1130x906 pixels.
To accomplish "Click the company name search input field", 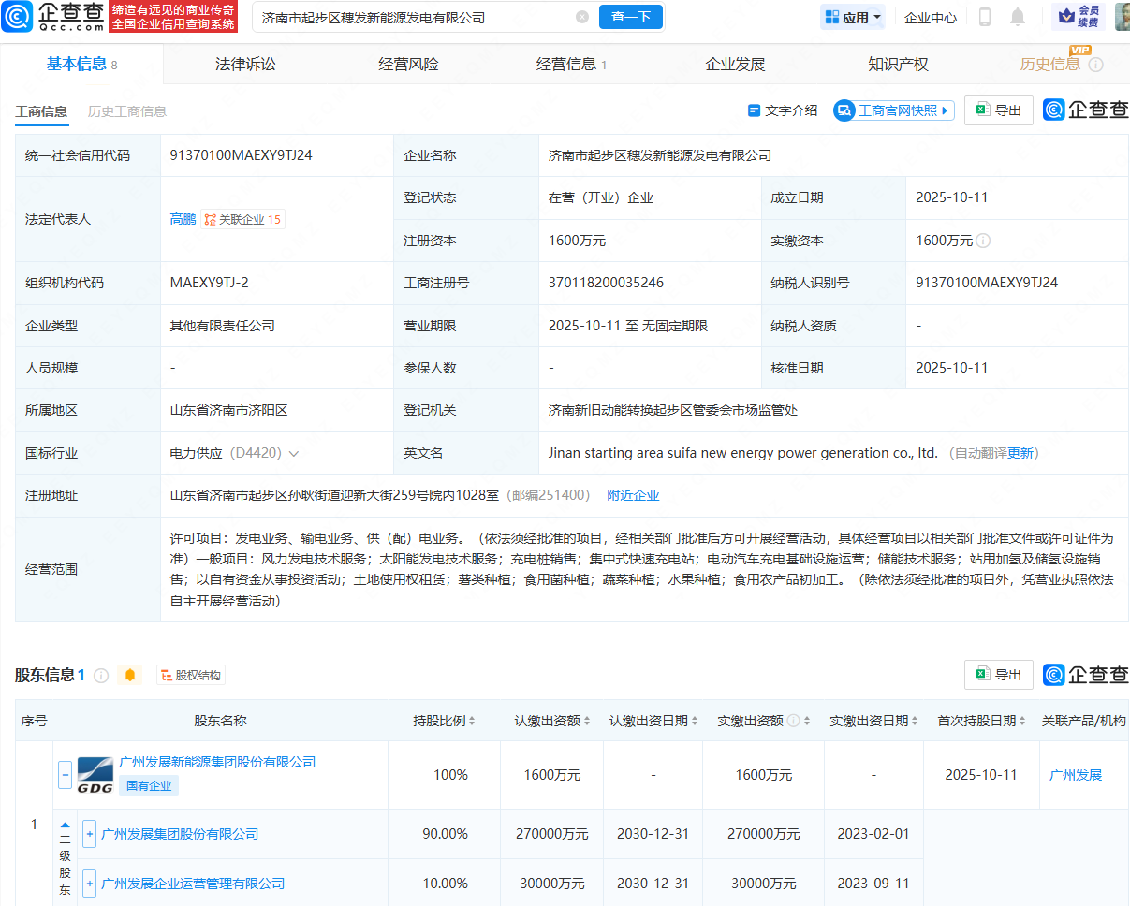I will (412, 17).
